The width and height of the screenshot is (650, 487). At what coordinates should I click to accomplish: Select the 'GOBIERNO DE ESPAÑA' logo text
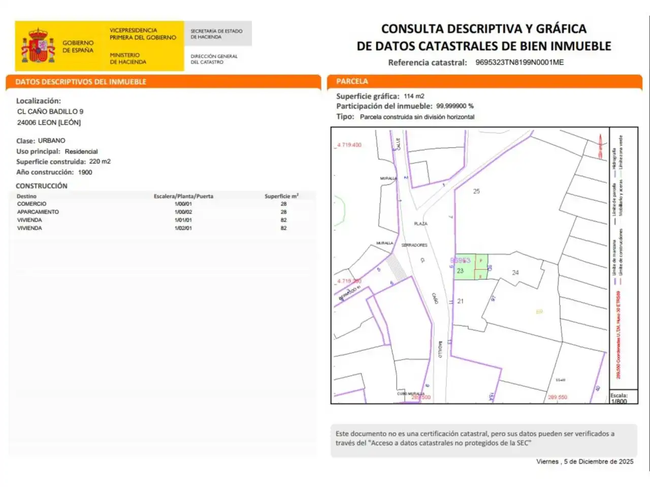[78, 47]
